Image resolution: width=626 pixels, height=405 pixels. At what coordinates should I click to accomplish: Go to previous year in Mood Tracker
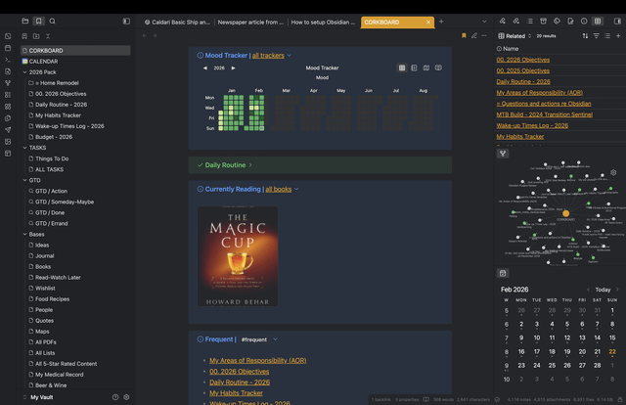click(205, 67)
